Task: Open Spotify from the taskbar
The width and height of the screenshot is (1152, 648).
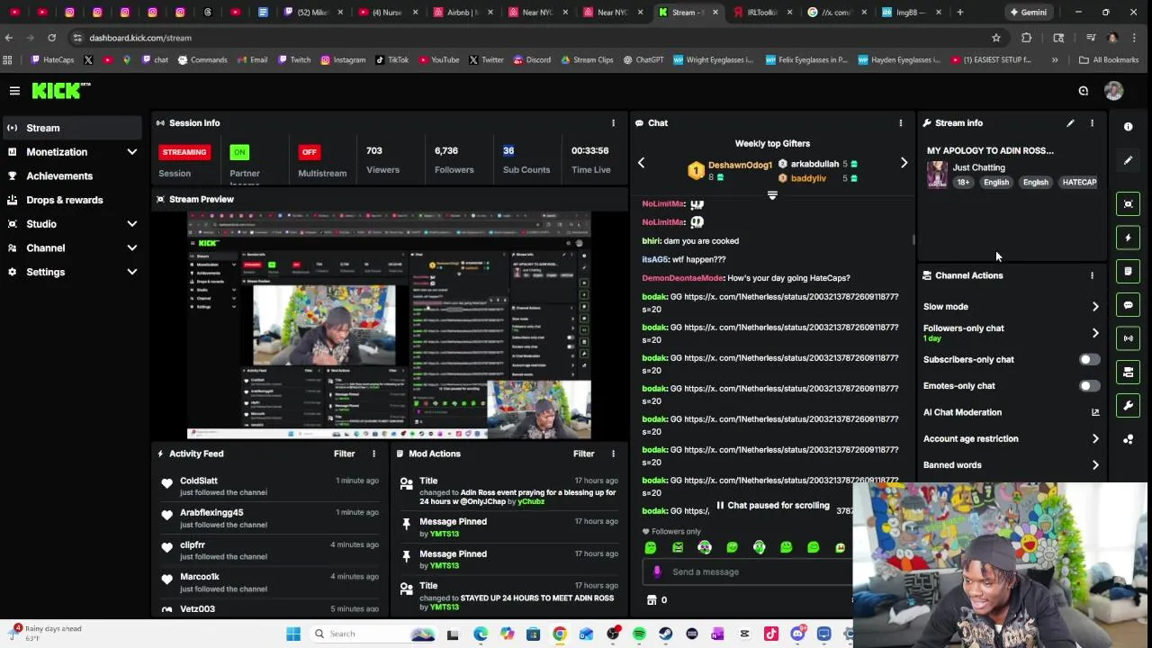Action: pyautogui.click(x=639, y=634)
